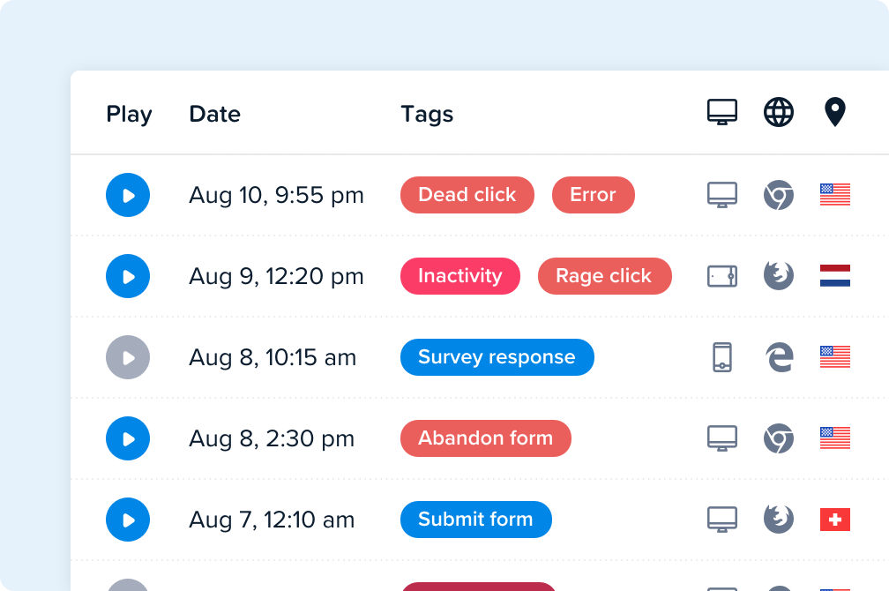Play the greyed Aug 8, 10:15 am recording
Viewport: 889px width, 591px height.
[128, 357]
